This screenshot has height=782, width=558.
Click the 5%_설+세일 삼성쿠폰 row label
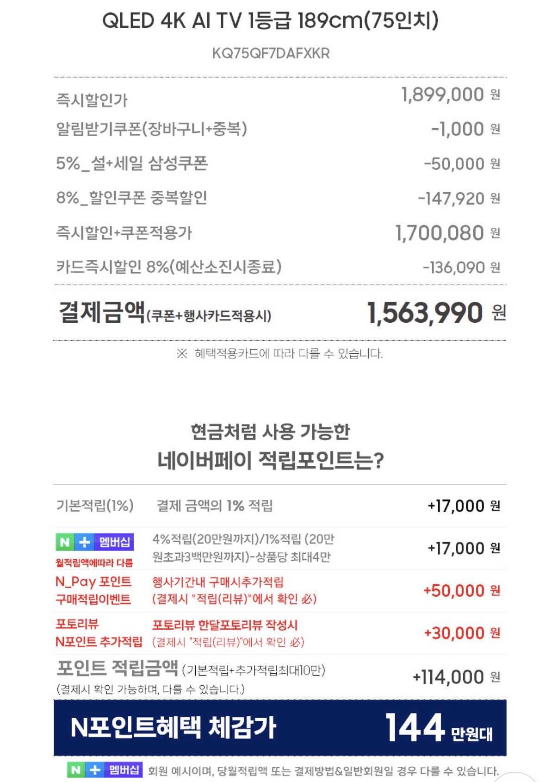click(x=132, y=163)
